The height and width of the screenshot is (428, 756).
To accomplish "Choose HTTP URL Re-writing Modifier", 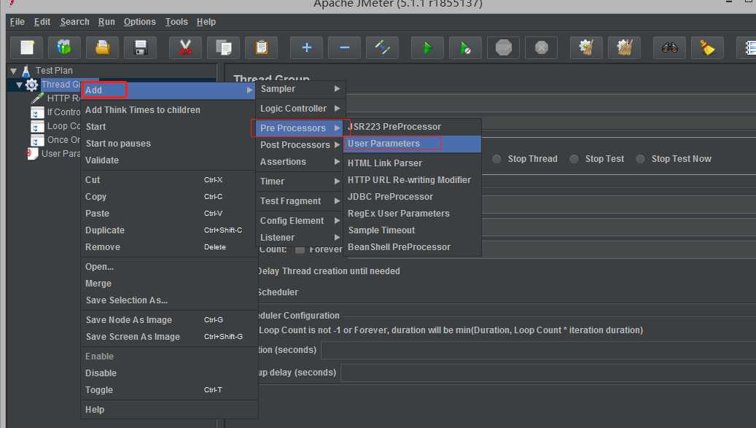I will tap(412, 180).
